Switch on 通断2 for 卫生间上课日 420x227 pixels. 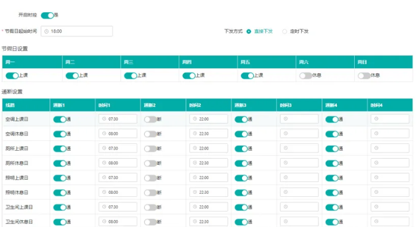tap(150, 207)
